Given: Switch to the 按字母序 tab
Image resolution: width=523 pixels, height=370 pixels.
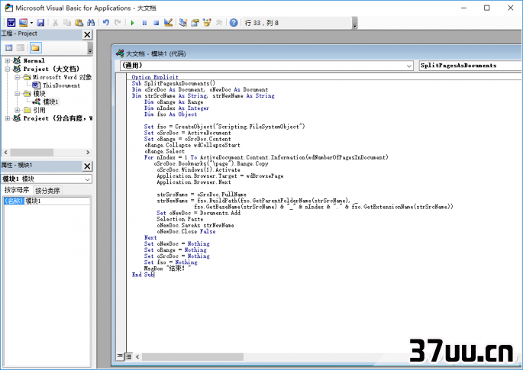Looking at the screenshot, I should tap(17, 190).
